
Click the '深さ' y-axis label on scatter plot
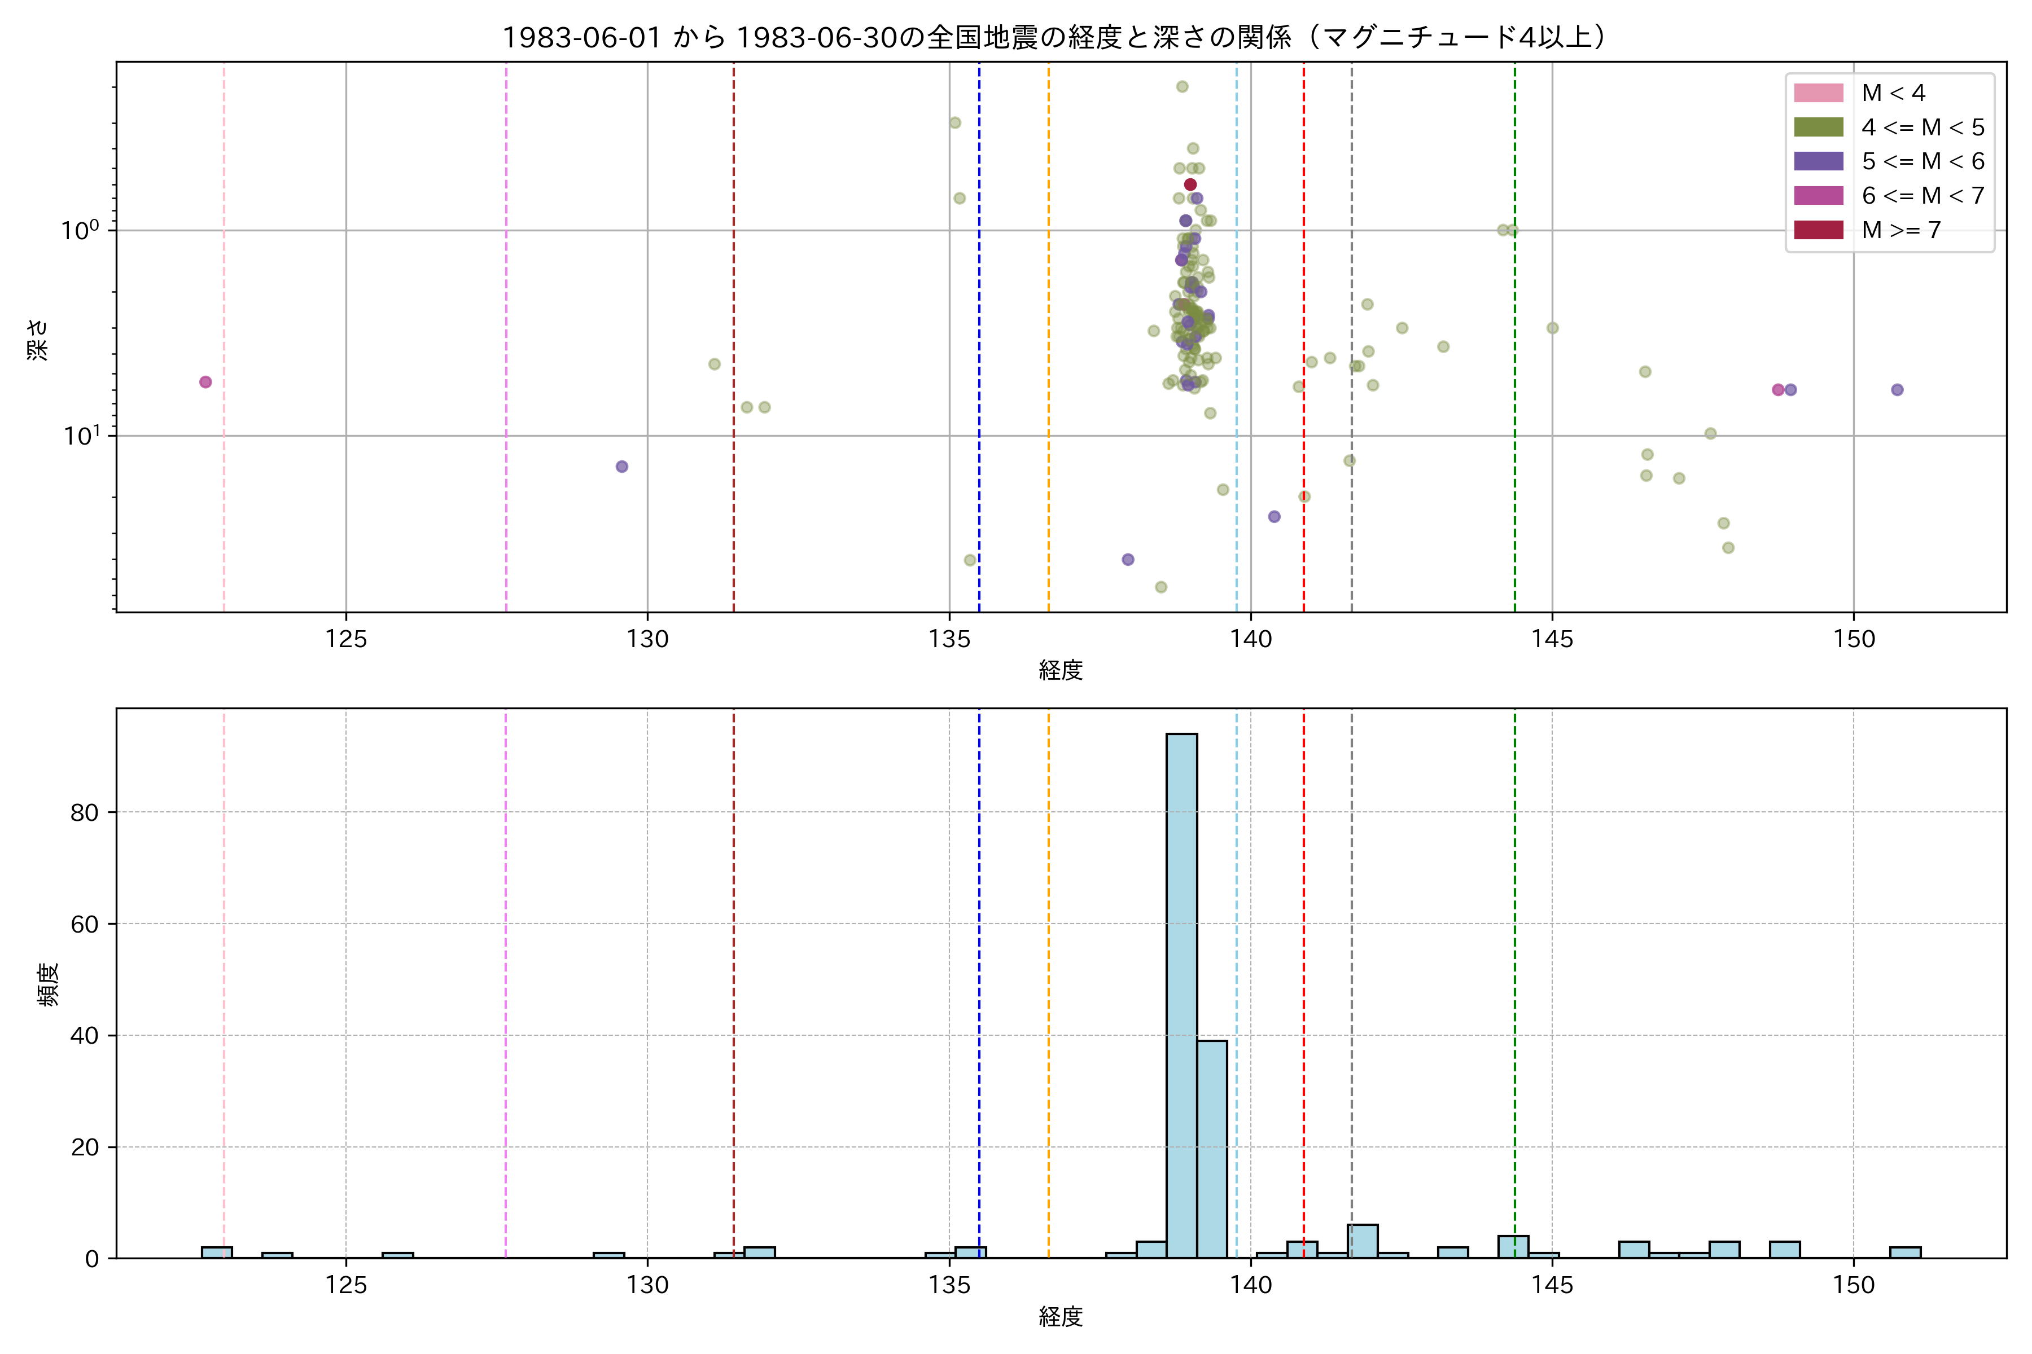tap(38, 340)
